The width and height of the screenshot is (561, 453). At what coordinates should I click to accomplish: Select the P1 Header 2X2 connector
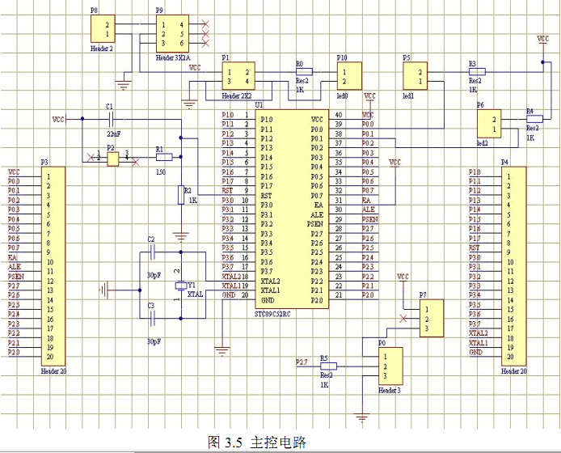pos(238,76)
